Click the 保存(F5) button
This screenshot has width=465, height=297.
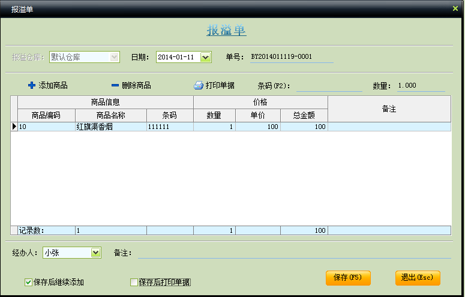point(348,278)
